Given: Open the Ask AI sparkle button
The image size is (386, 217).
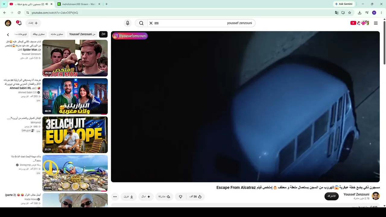Looking at the screenshot, I should (146, 197).
